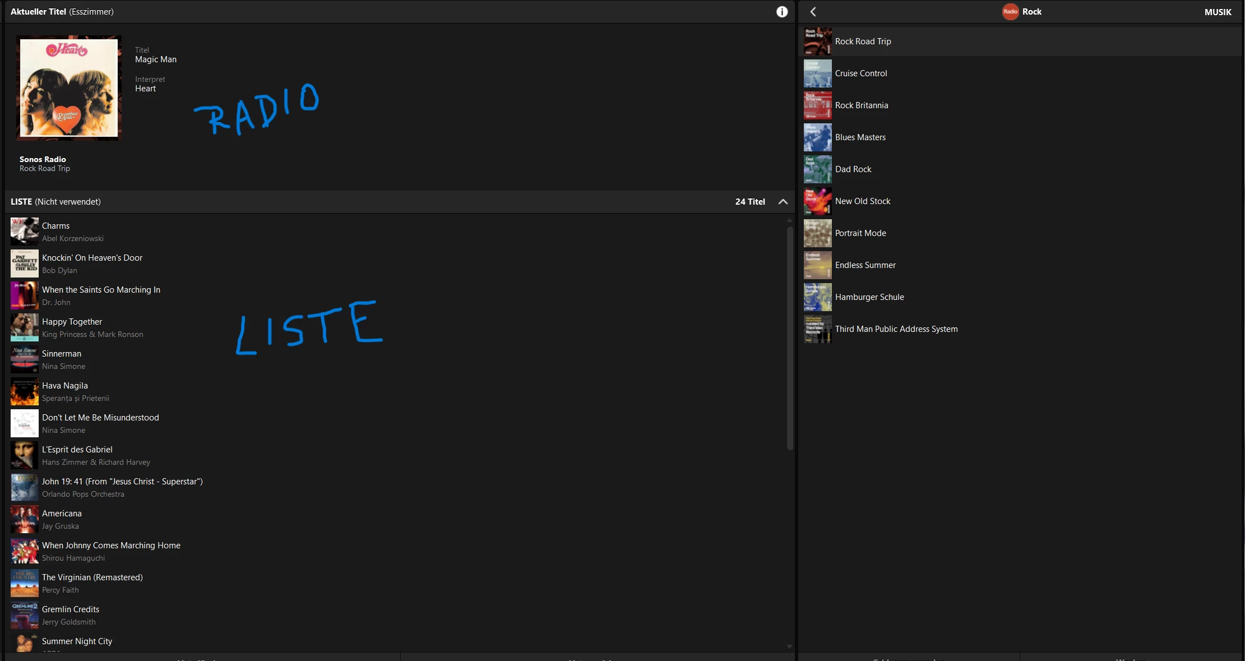Select the Gremlin Credits track
1245x661 pixels.
pyautogui.click(x=396, y=615)
